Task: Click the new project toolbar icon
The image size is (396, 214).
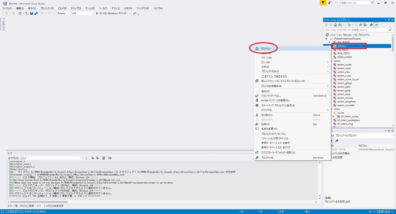Action: 20,13
